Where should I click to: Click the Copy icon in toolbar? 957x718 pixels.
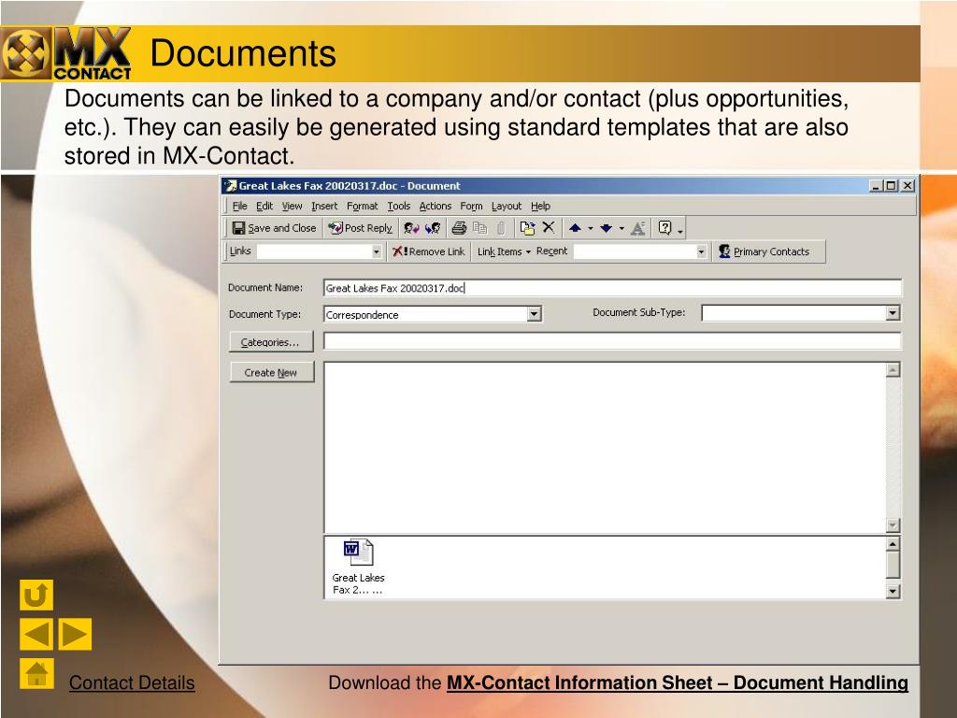[480, 228]
